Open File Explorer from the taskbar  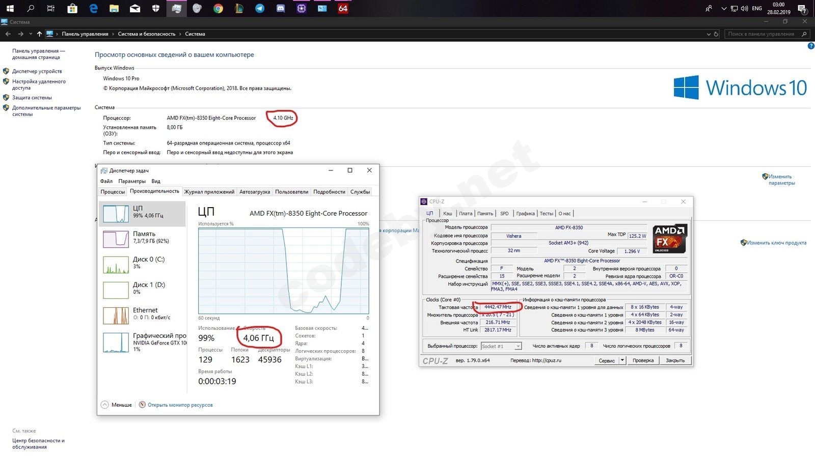[114, 8]
